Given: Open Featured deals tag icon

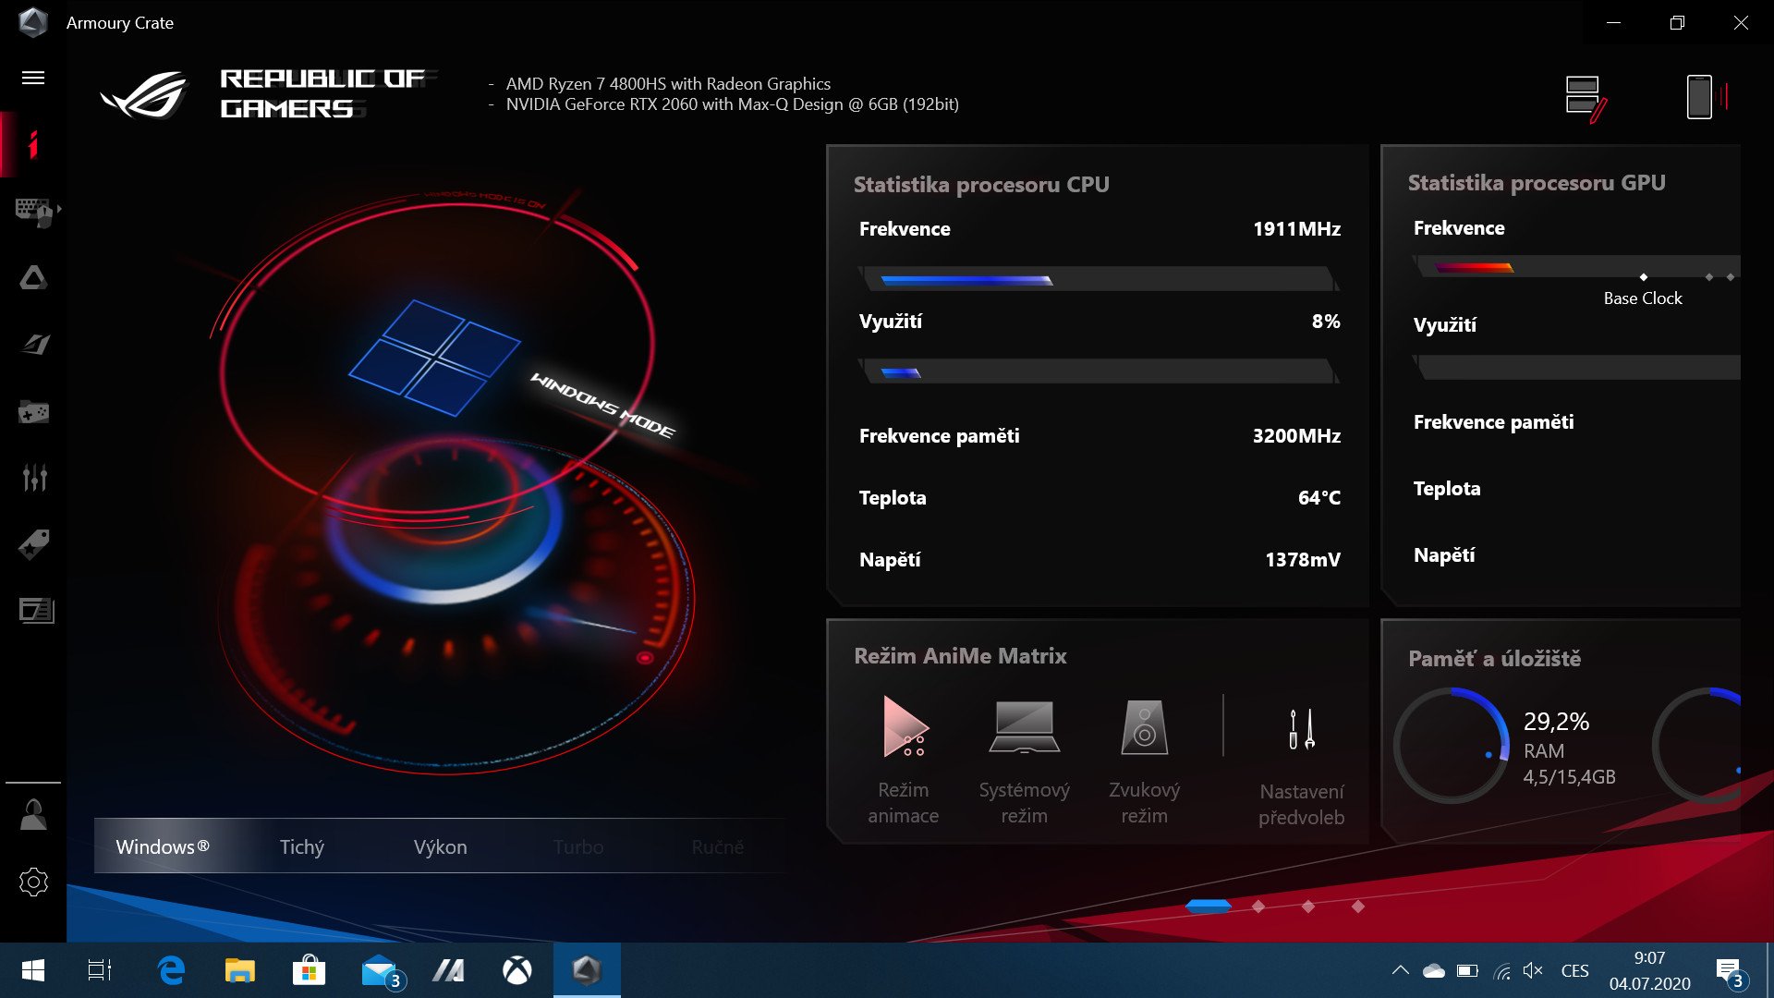Looking at the screenshot, I should coord(33,544).
